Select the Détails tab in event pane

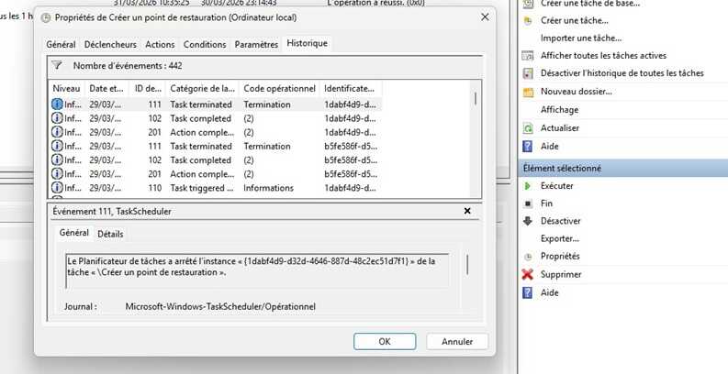coord(110,234)
